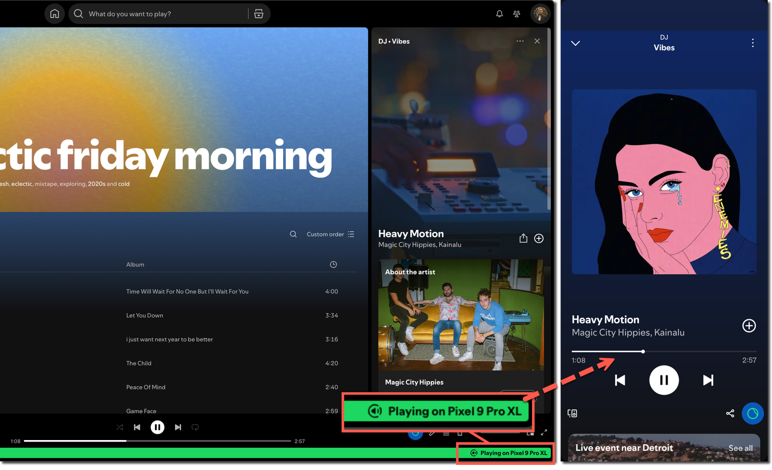
Task: Open the 'Live event near Detroit' card
Action: coord(664,448)
